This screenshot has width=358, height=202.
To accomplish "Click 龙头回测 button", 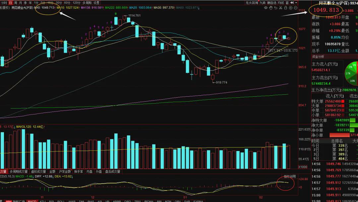I will (252, 3).
